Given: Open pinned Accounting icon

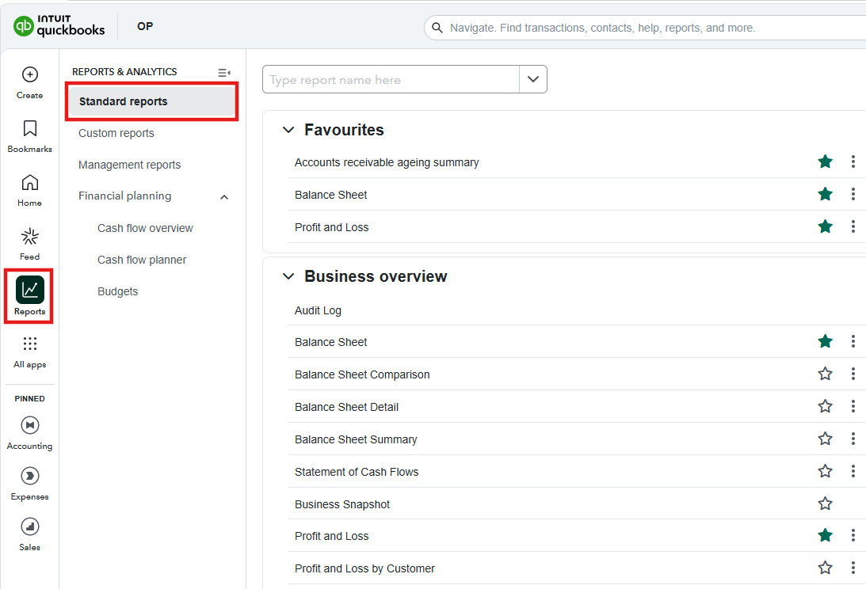Looking at the screenshot, I should pyautogui.click(x=30, y=425).
